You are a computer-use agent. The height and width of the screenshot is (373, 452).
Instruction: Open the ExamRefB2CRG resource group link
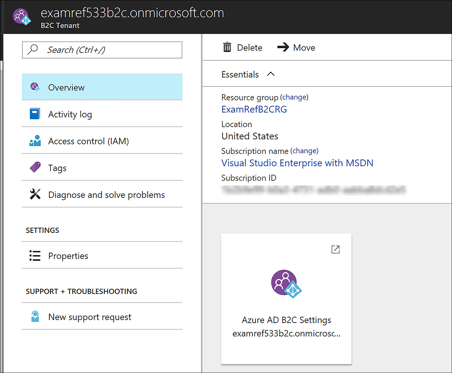(254, 109)
